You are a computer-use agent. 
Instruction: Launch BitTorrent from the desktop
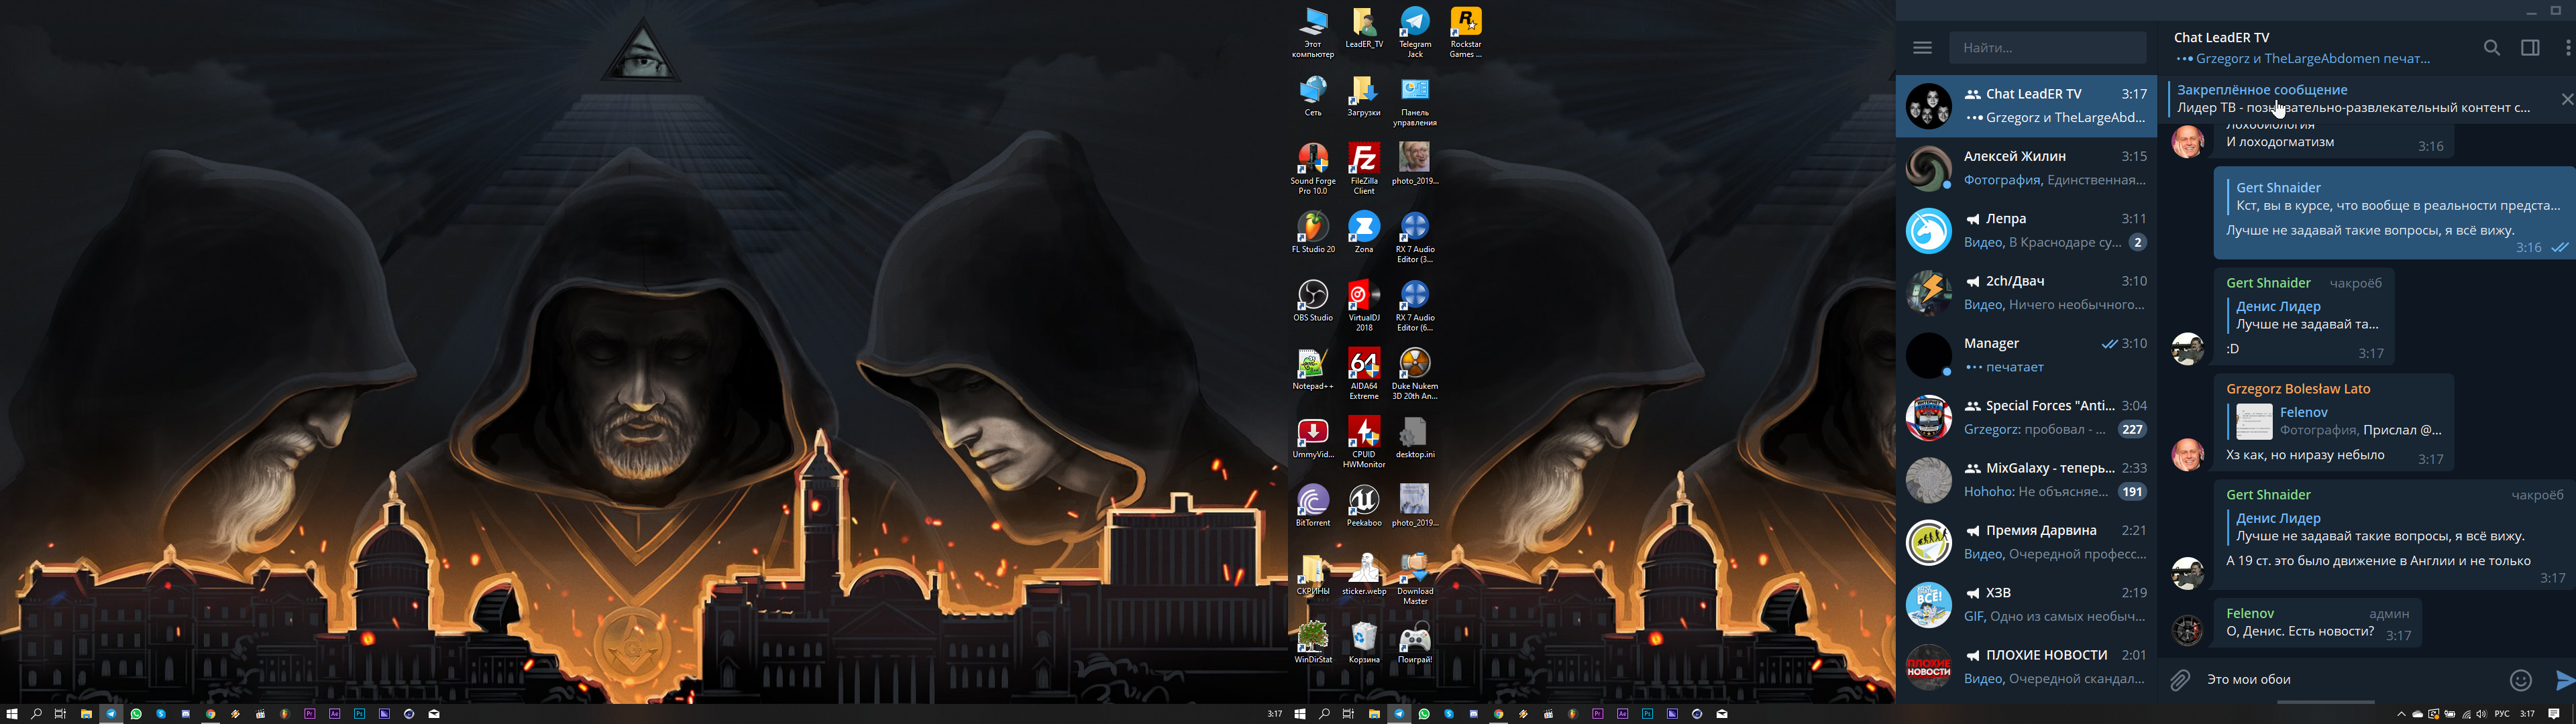pyautogui.click(x=1312, y=506)
